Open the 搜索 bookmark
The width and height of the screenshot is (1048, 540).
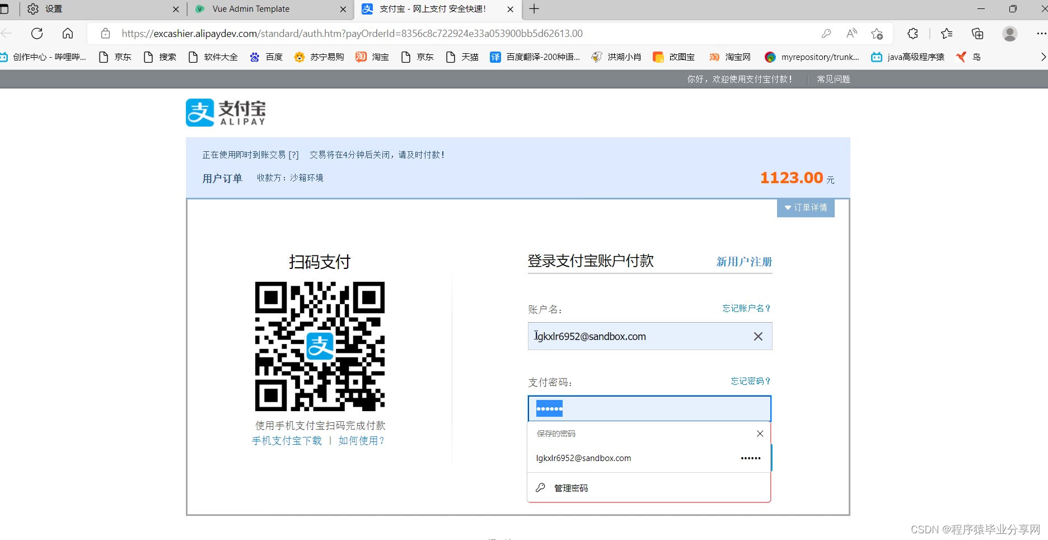(160, 57)
